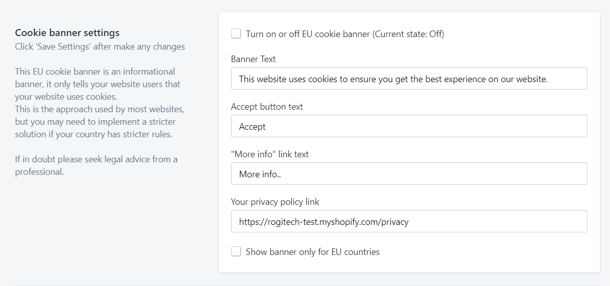This screenshot has width=610, height=286.
Task: Click the 'Accept button text' label
Action: click(267, 107)
